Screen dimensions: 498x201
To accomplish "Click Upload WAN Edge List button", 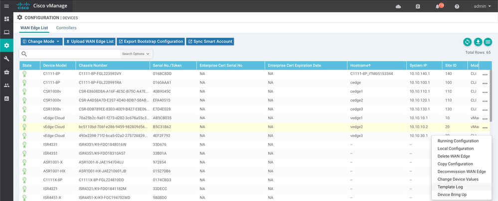I will pyautogui.click(x=90, y=41).
